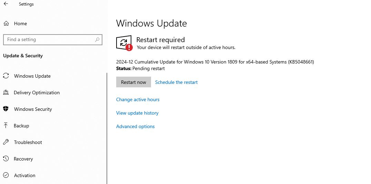
Task: Click the Update & Security section heading
Action: pyautogui.click(x=23, y=56)
